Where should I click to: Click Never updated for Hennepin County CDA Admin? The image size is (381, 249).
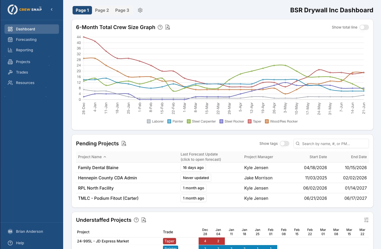[196, 178]
